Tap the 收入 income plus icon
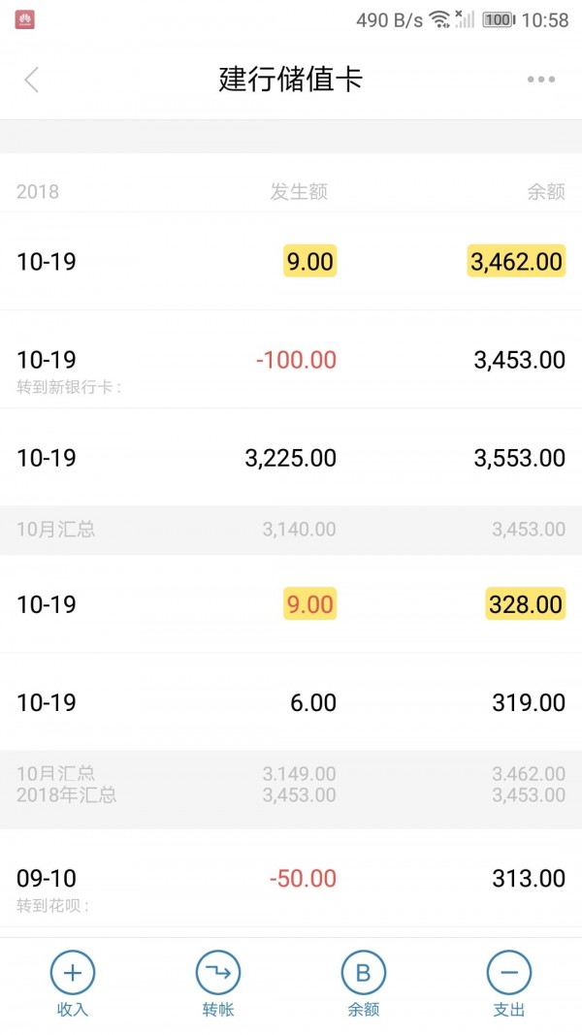Viewport: 582px width, 1035px height. [x=72, y=972]
